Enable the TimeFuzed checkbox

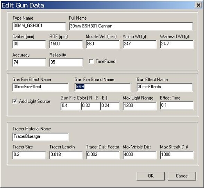91,61
